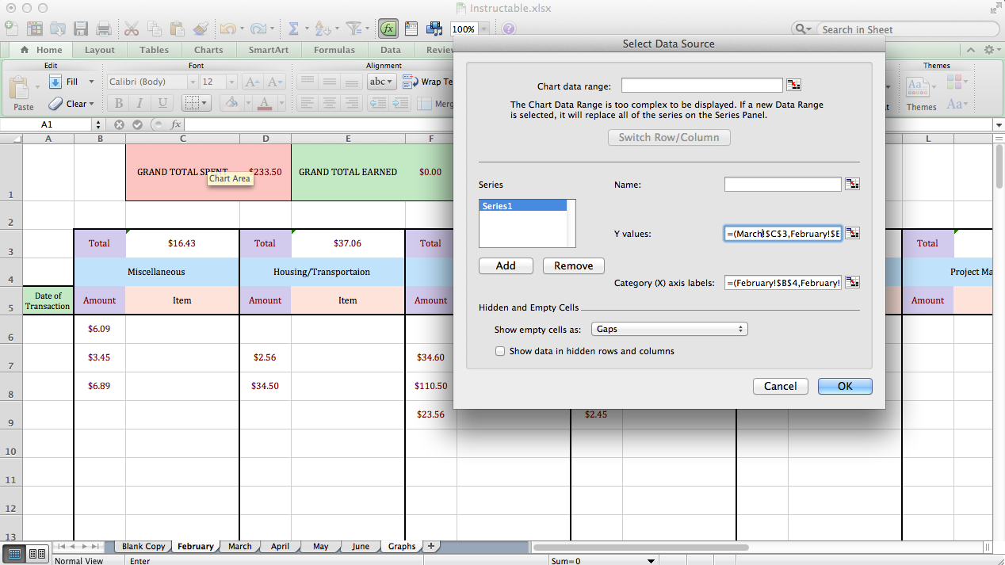Screen dimensions: 1005x565
Task: Open the Formula Builder fx icon
Action: (x=388, y=28)
